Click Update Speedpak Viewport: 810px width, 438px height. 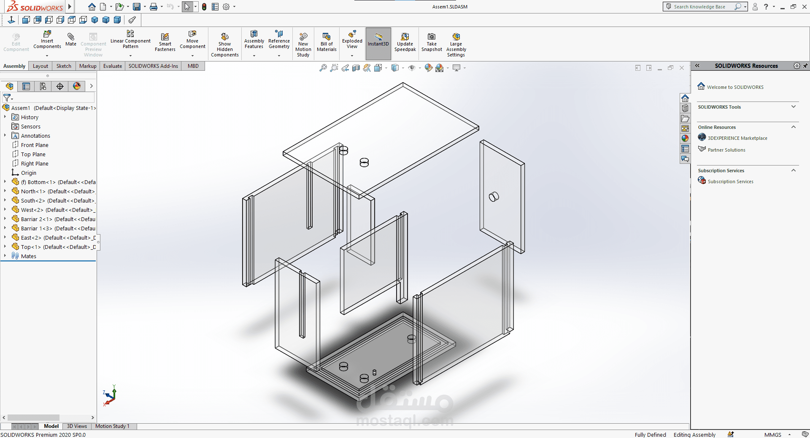[x=405, y=43]
